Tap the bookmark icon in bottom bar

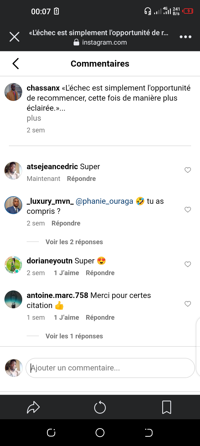tap(167, 407)
